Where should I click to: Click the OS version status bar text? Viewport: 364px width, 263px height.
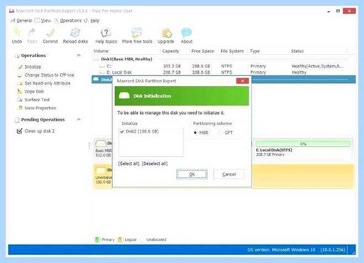296,250
